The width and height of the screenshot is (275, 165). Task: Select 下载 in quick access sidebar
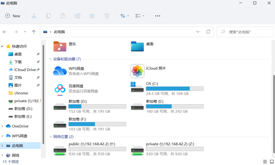point(18,62)
